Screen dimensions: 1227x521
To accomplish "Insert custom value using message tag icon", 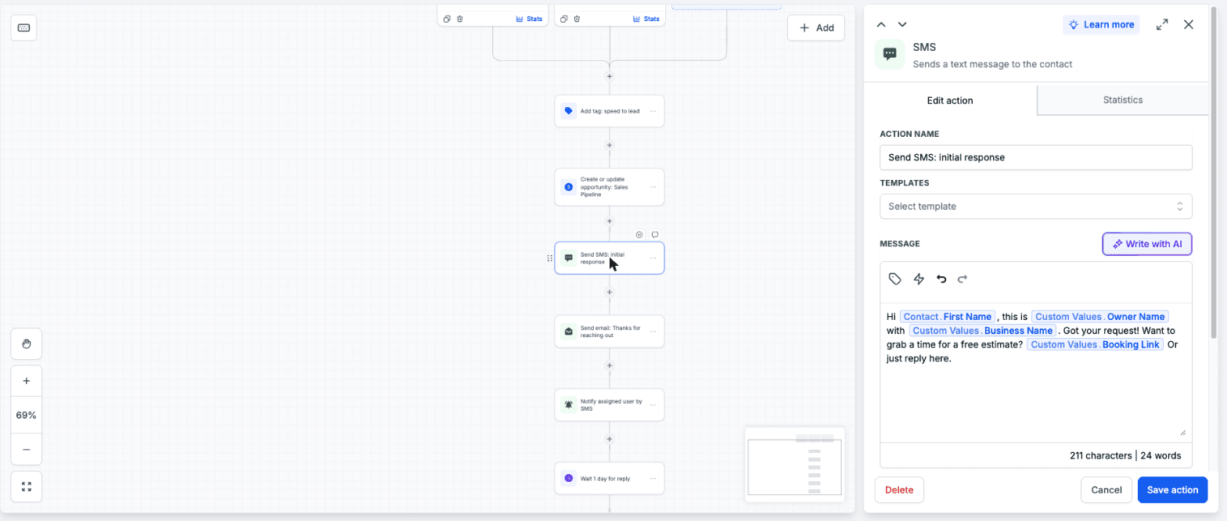I will [x=895, y=278].
